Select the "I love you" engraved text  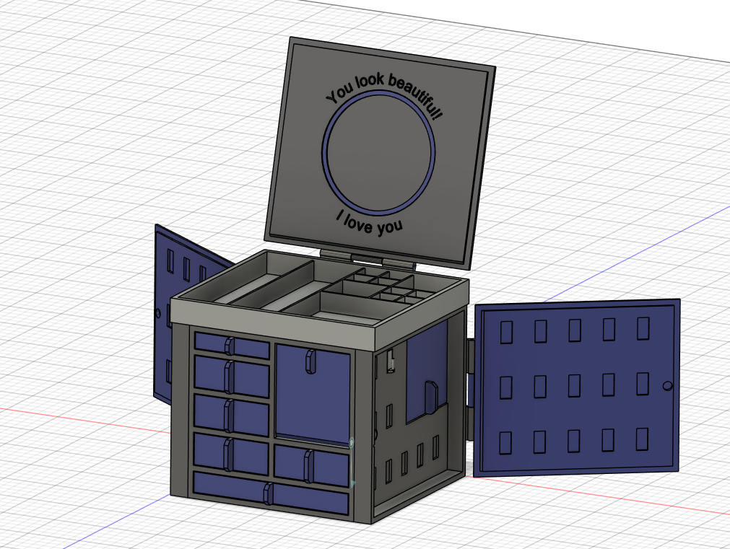[370, 224]
